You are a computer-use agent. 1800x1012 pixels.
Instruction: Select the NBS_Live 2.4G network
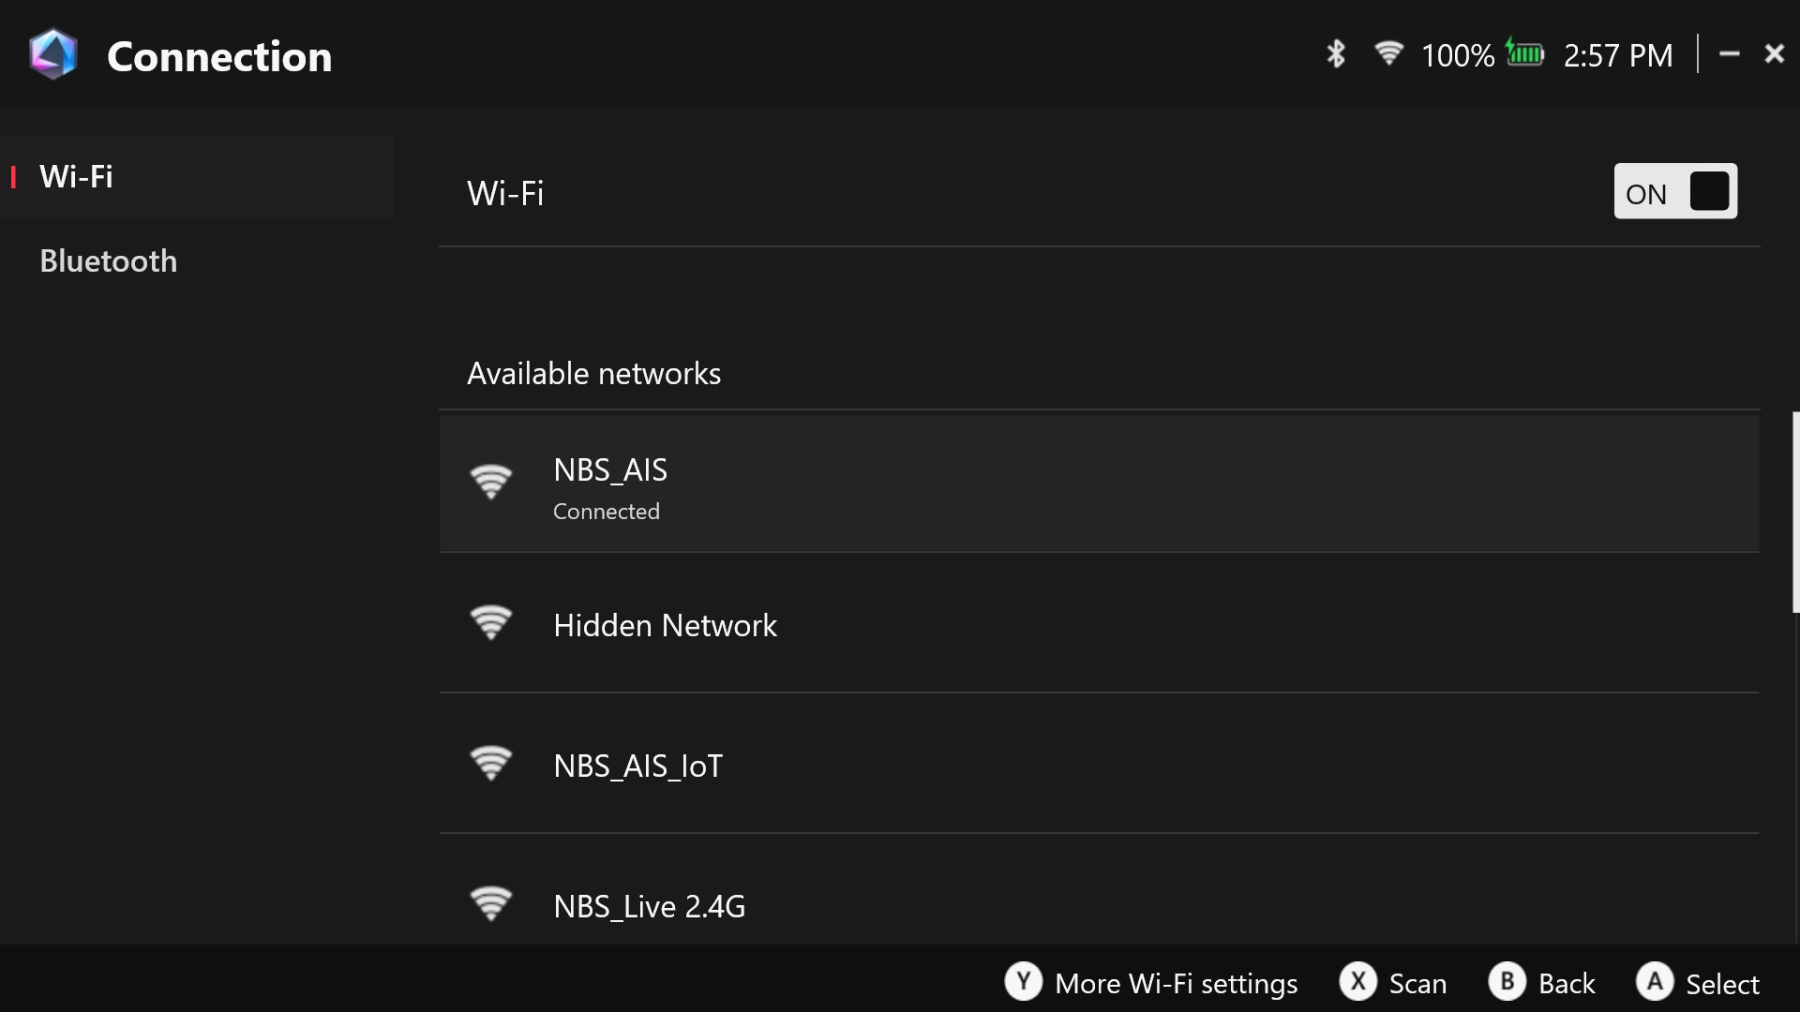pyautogui.click(x=1099, y=905)
